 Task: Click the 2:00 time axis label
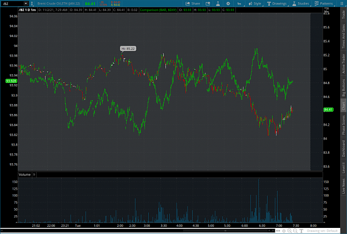click(x=120, y=226)
